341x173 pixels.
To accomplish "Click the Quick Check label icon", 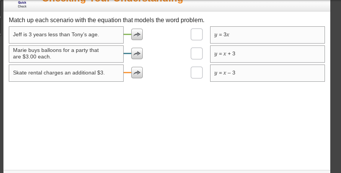I will click(x=22, y=4).
